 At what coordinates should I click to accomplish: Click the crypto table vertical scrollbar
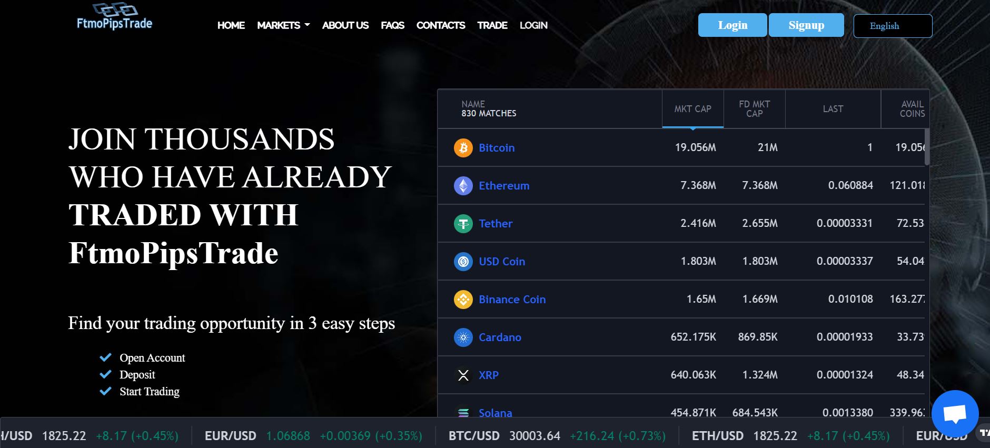[x=927, y=147]
